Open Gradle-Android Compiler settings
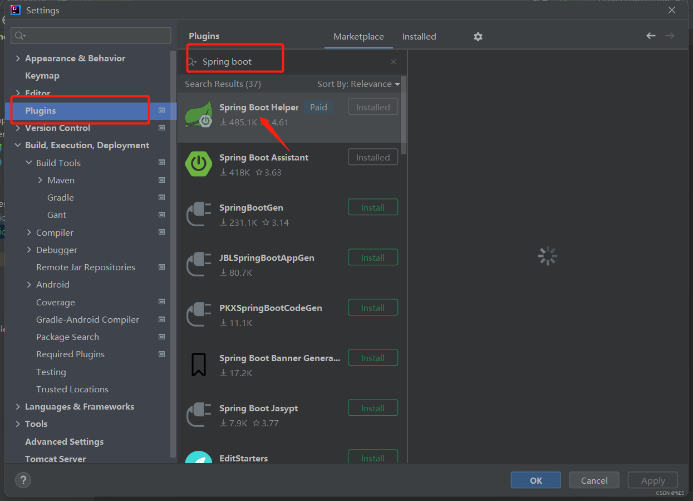 click(x=87, y=319)
